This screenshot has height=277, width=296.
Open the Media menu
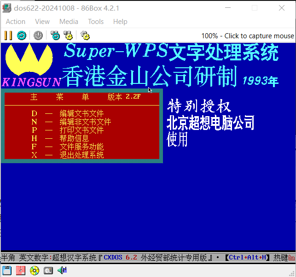click(x=69, y=22)
